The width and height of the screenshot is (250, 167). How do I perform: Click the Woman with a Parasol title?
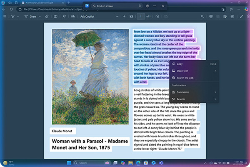[x=90, y=144]
